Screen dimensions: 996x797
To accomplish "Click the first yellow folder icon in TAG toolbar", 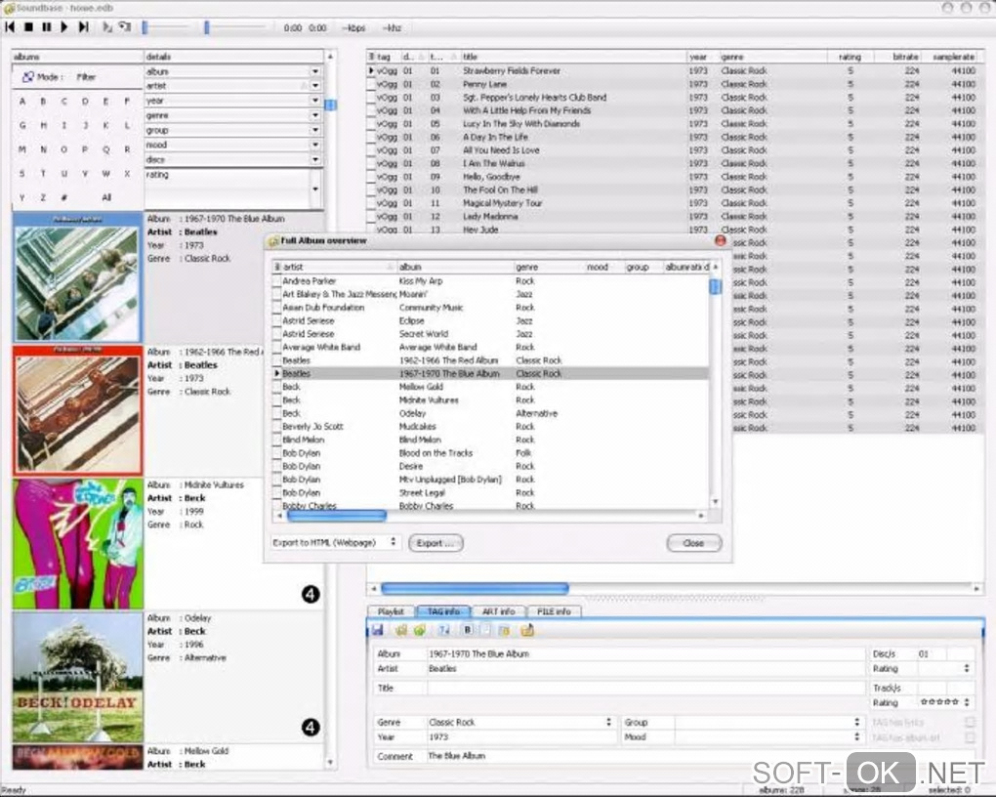I will 400,630.
